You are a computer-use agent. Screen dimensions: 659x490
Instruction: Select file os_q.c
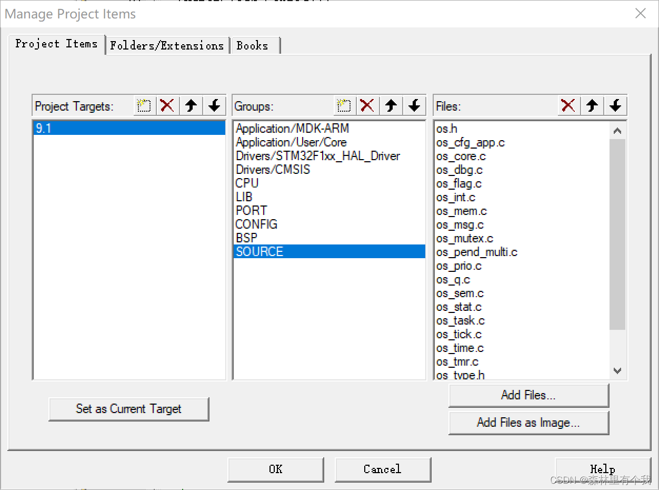pyautogui.click(x=522, y=280)
